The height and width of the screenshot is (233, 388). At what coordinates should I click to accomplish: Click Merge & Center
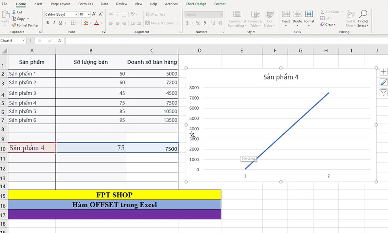[160, 23]
